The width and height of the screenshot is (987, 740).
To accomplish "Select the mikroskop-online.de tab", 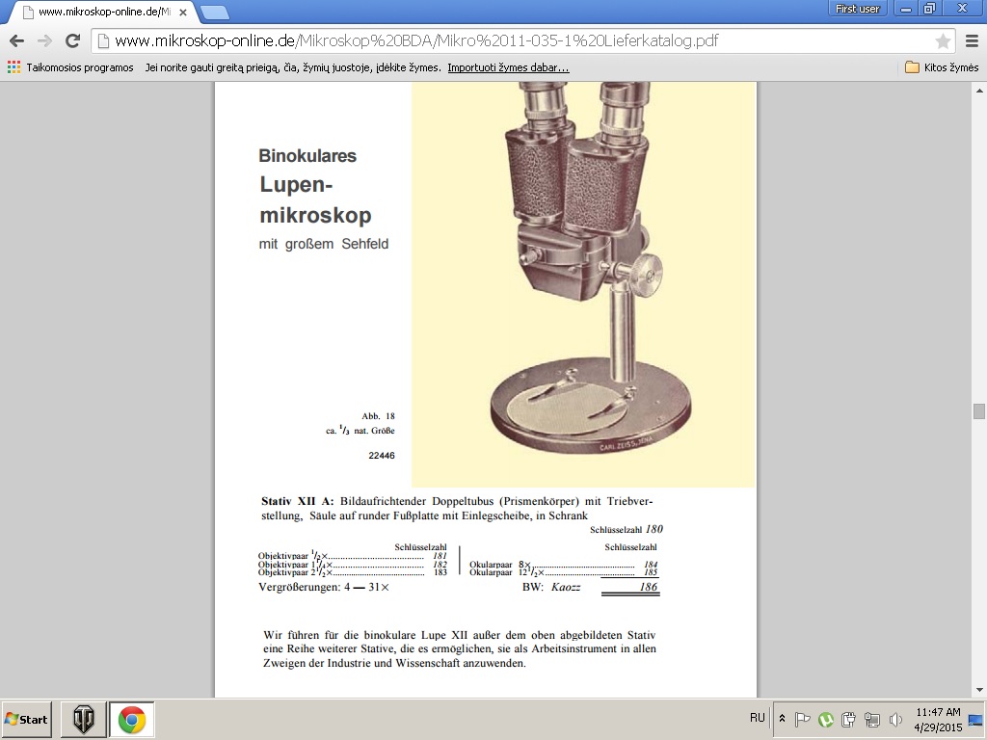I will pos(101,13).
